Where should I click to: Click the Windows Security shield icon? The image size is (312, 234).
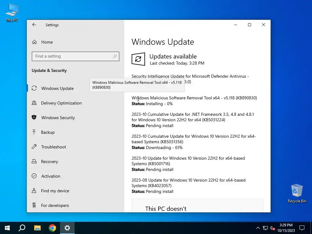pyautogui.click(x=34, y=117)
